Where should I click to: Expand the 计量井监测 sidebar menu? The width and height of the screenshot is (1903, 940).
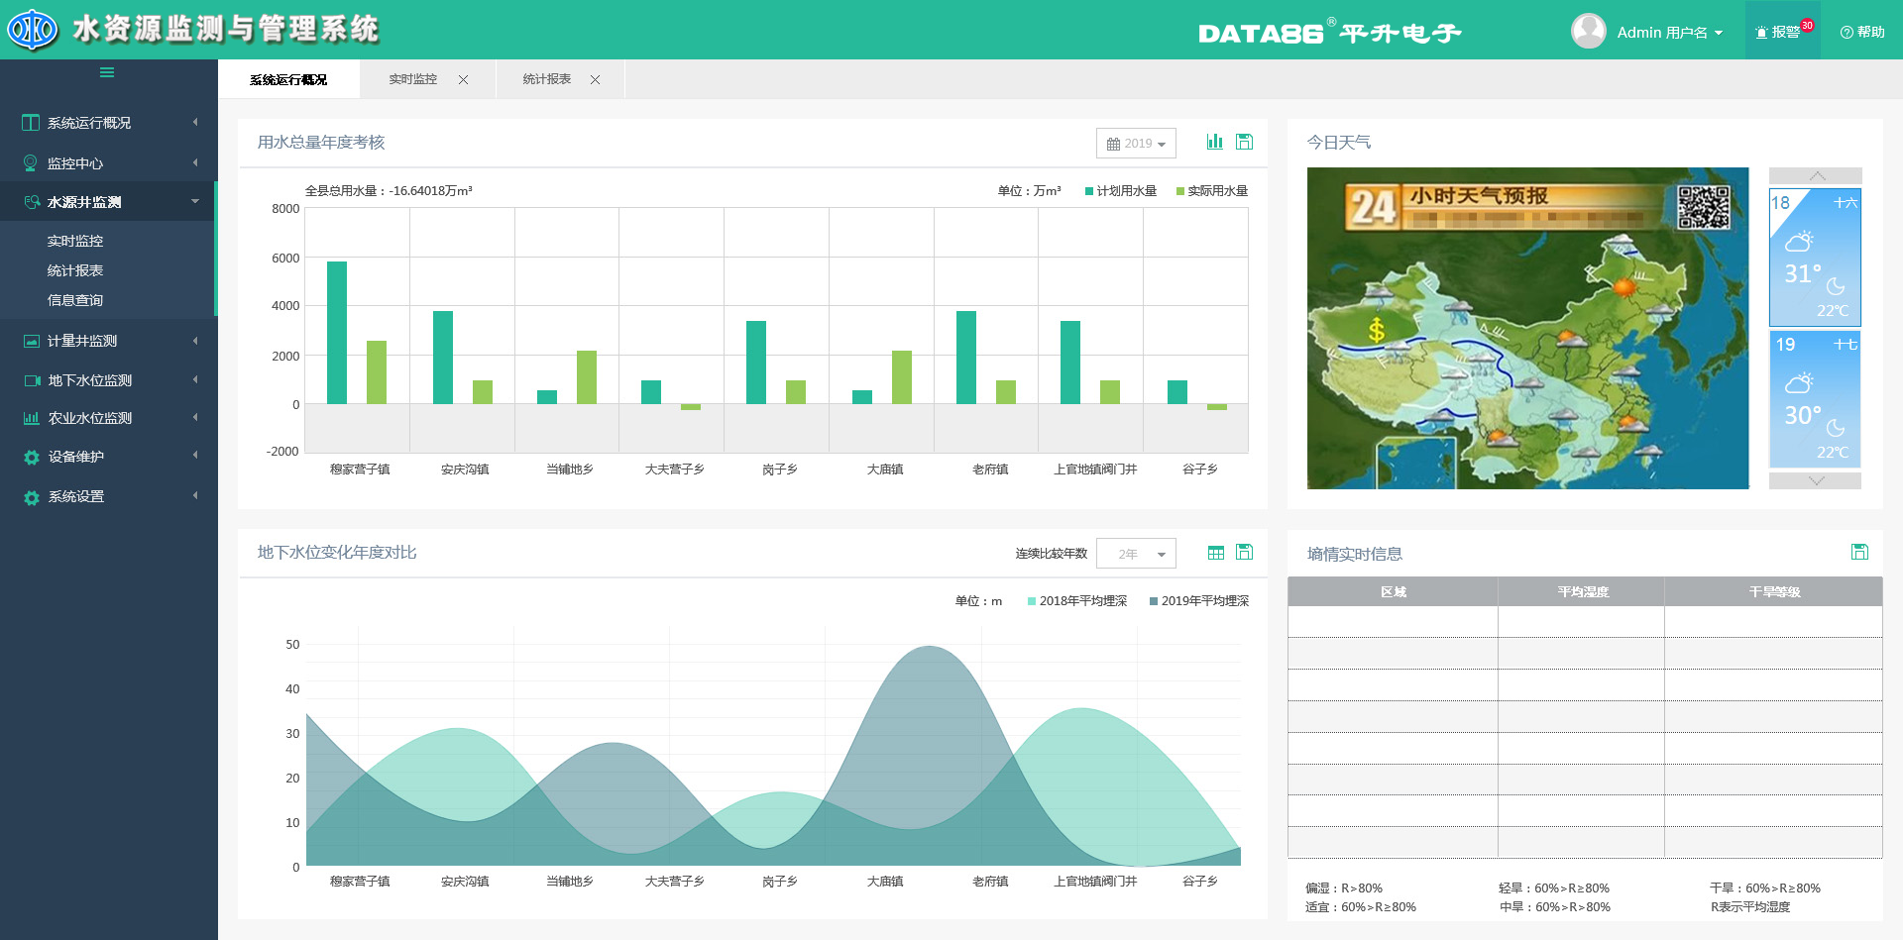tap(107, 341)
